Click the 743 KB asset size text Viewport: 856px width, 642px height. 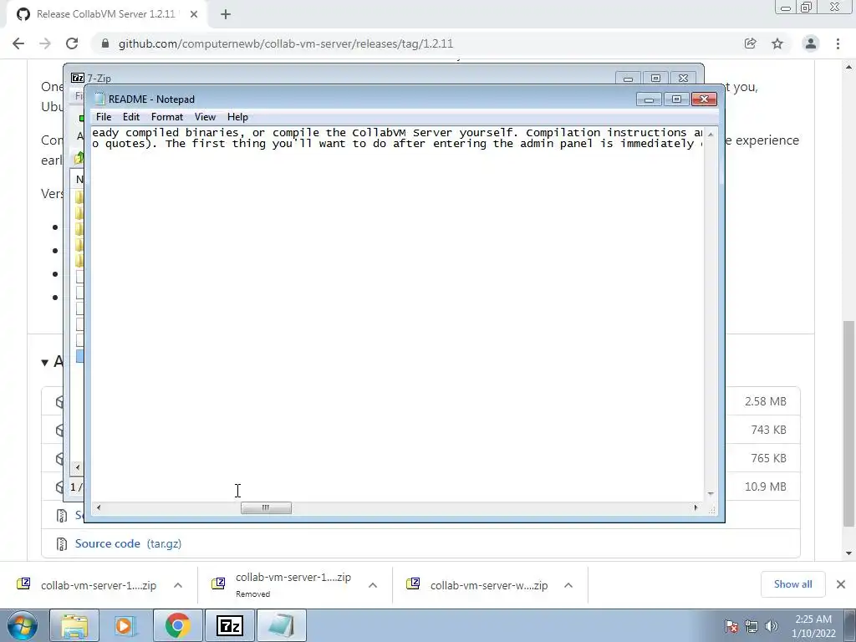(x=769, y=430)
